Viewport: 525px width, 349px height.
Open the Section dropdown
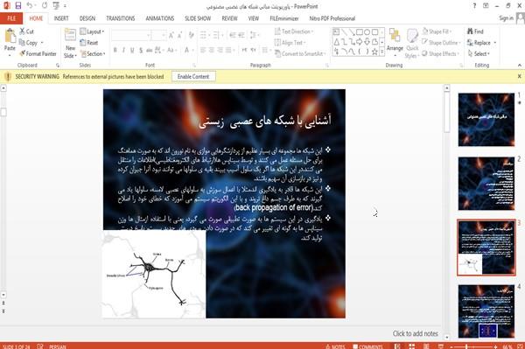[x=93, y=53]
